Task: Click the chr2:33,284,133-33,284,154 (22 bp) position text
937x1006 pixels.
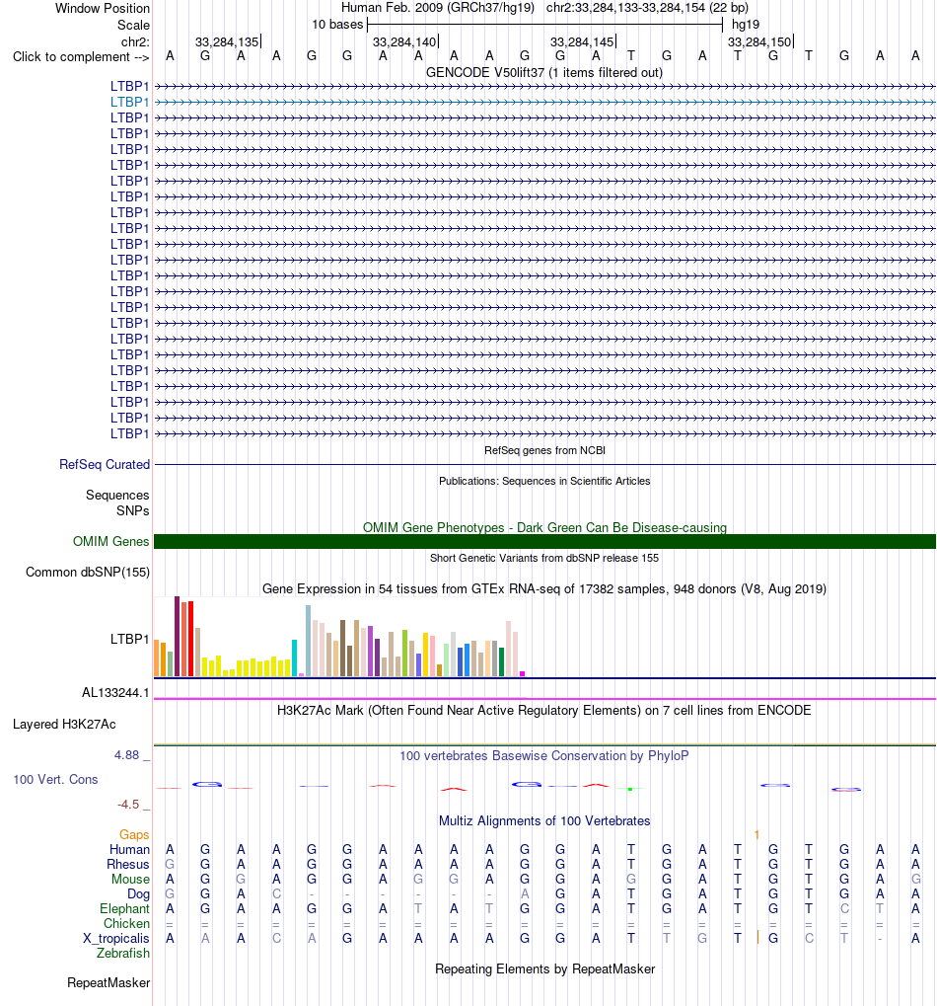Action: pos(647,8)
